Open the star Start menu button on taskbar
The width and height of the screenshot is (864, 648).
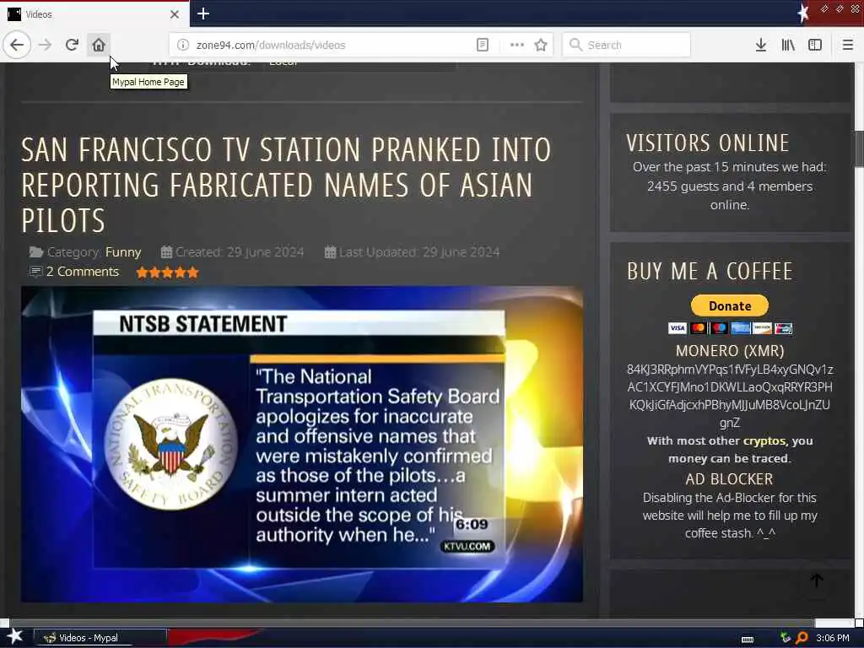(x=15, y=636)
